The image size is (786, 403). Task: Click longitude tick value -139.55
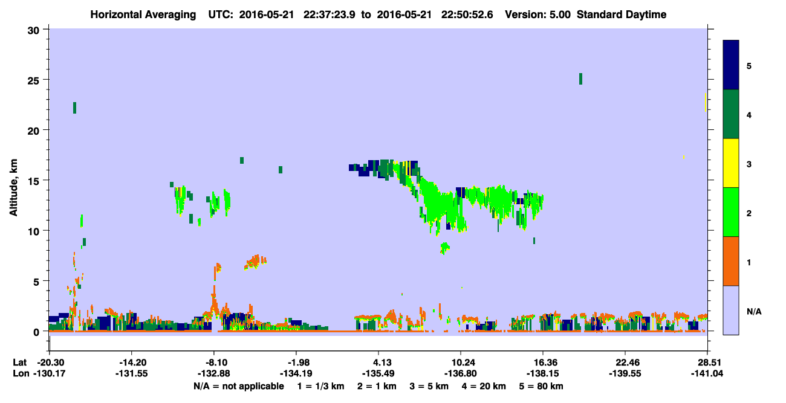625,373
